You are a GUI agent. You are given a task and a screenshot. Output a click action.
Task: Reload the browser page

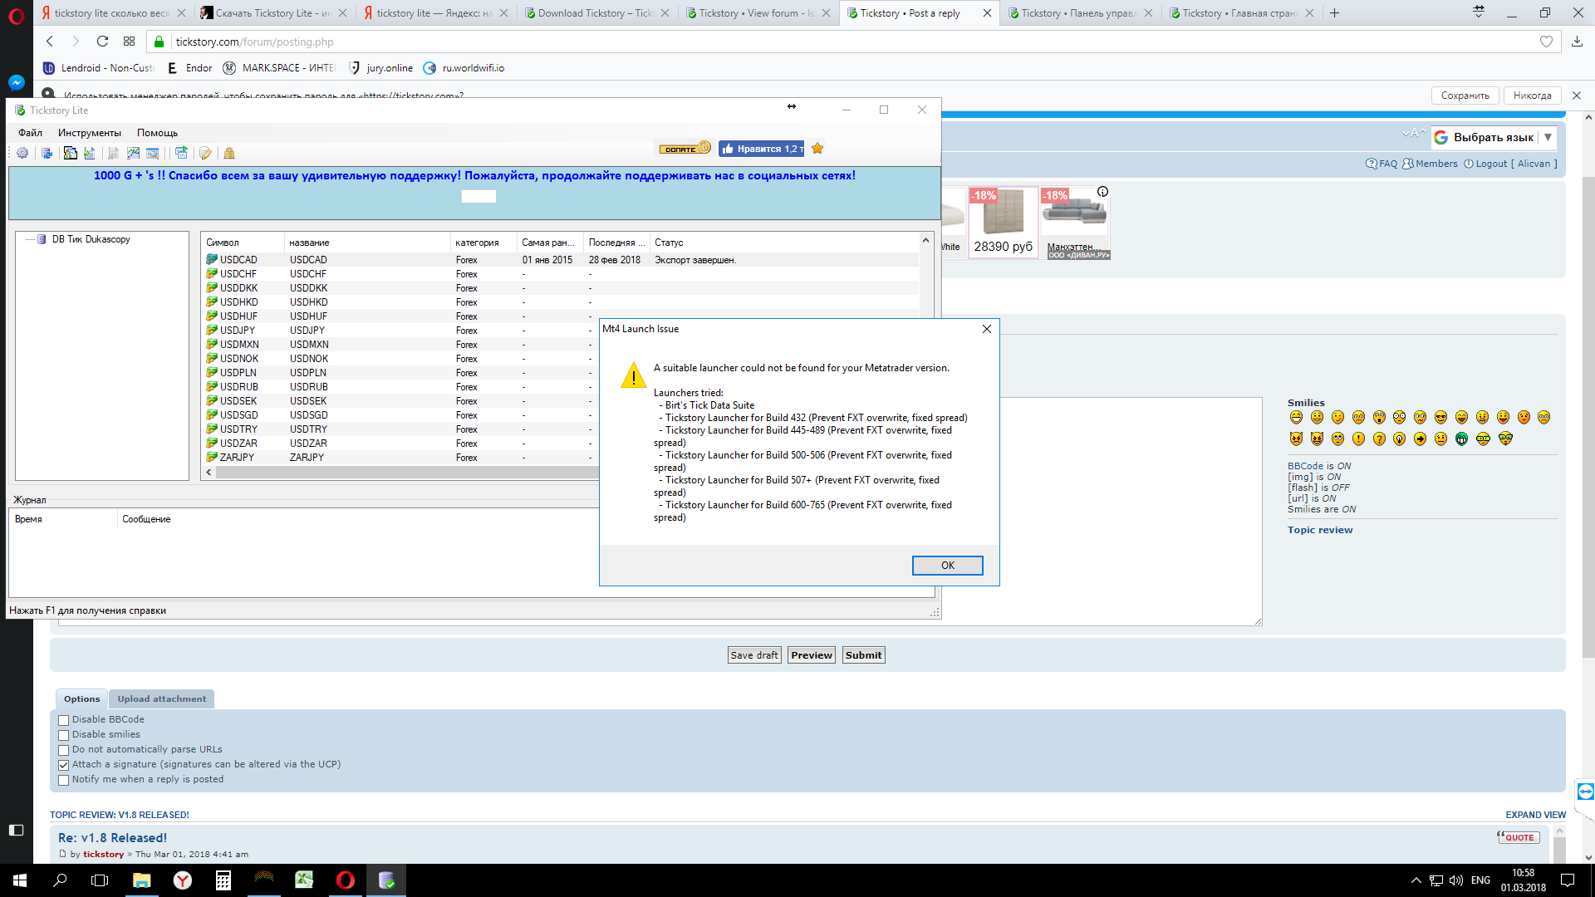102,42
